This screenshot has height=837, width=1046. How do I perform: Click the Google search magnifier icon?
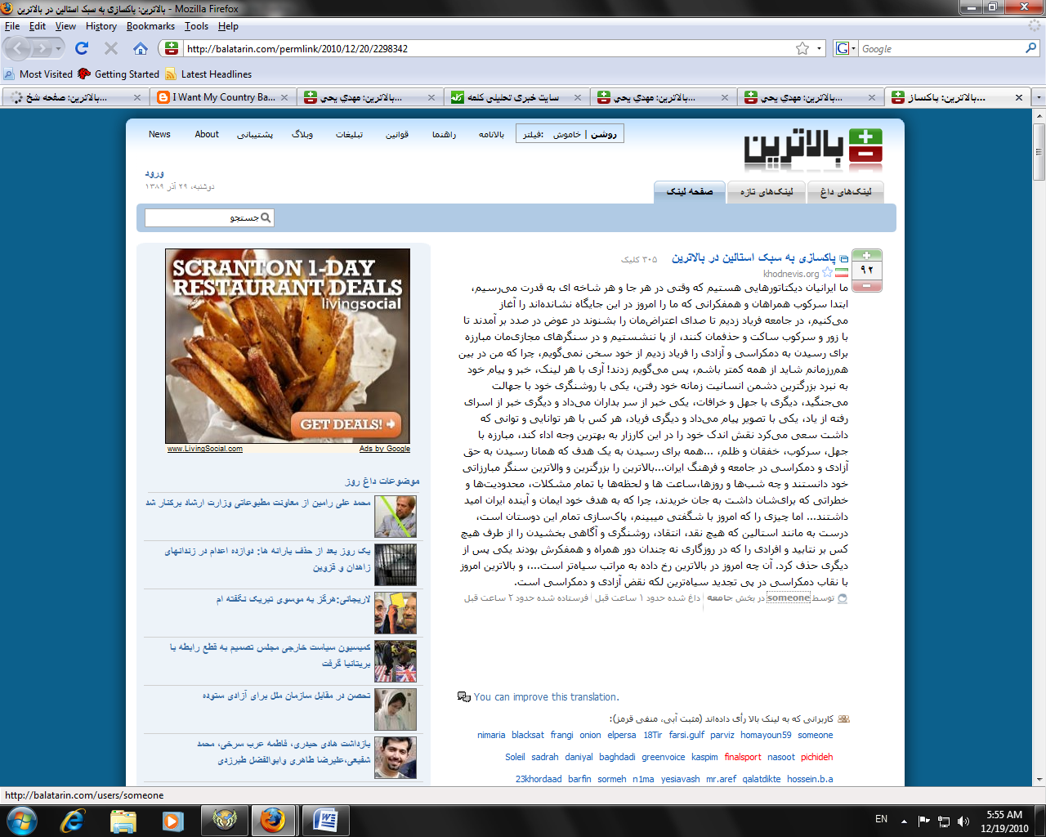1030,49
